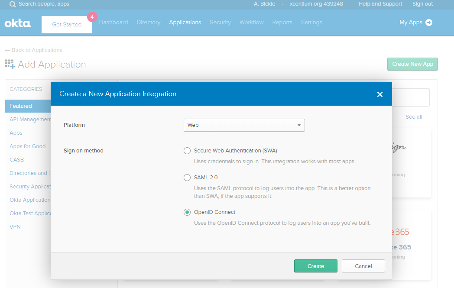This screenshot has height=288, width=454.
Task: Select the Okta Applications category
Action: 30,200
